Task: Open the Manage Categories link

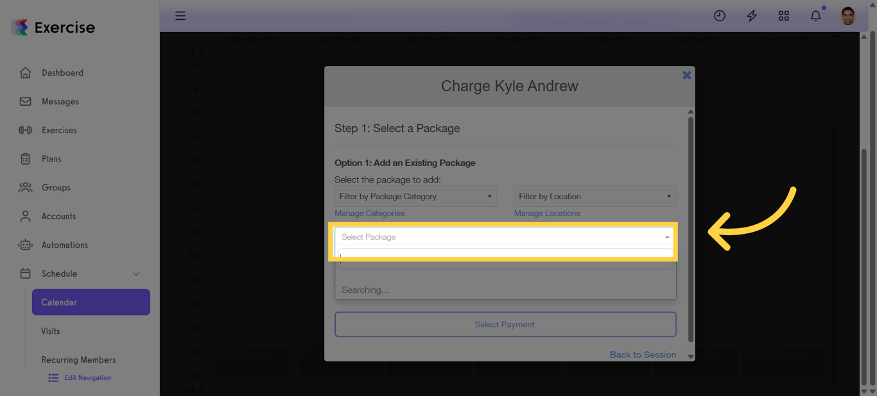Action: (369, 213)
